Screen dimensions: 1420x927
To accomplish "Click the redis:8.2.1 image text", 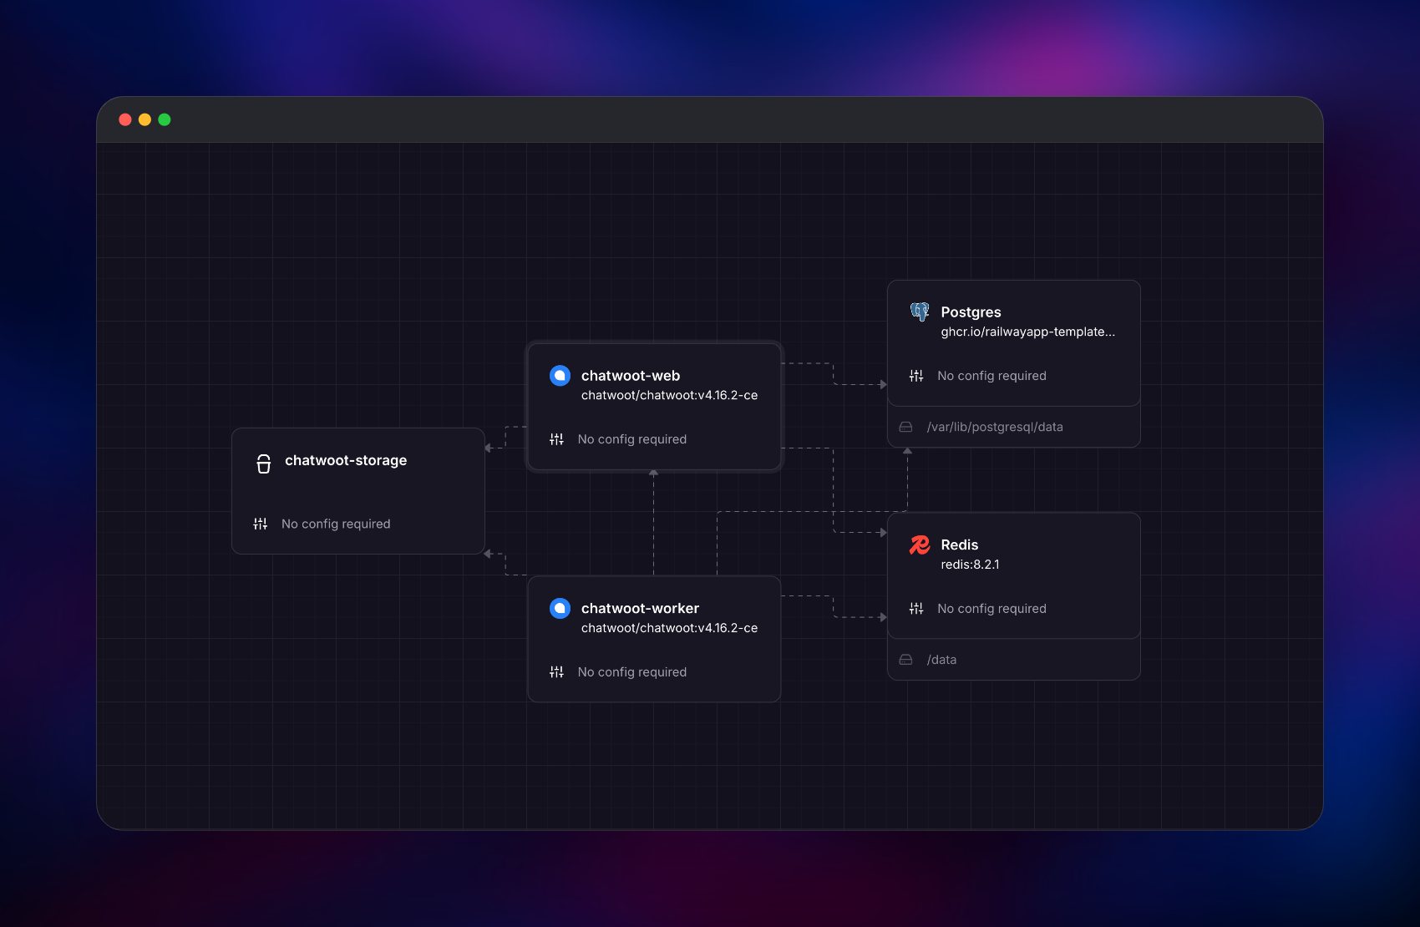I will (x=970, y=565).
